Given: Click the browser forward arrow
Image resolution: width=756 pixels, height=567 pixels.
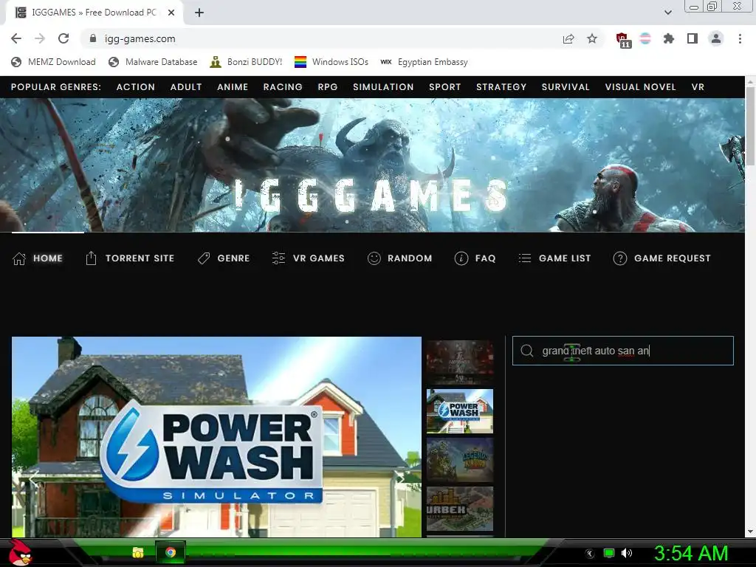Looking at the screenshot, I should coord(40,38).
